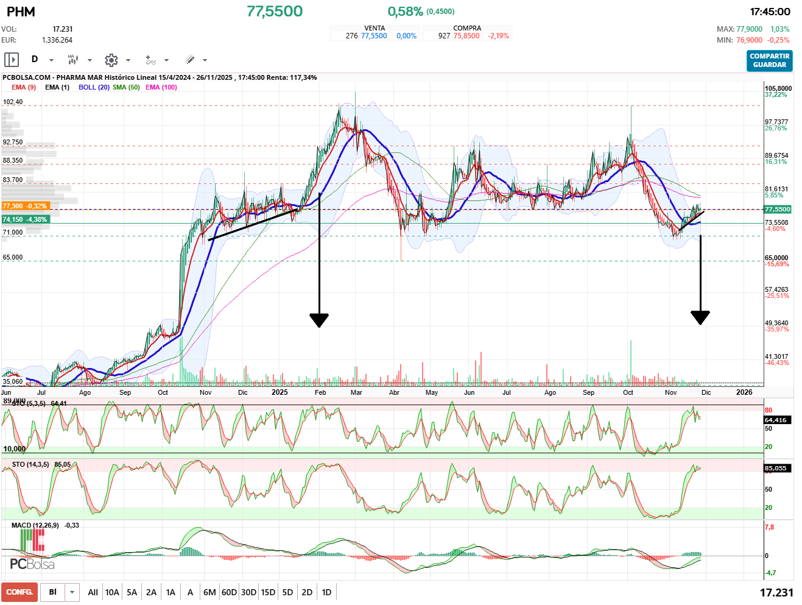Click the side panel expand icon
Image resolution: width=802 pixels, height=605 pixels.
tap(12, 60)
